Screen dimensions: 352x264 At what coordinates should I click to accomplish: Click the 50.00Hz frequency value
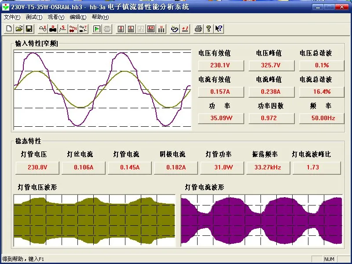[x=322, y=118]
